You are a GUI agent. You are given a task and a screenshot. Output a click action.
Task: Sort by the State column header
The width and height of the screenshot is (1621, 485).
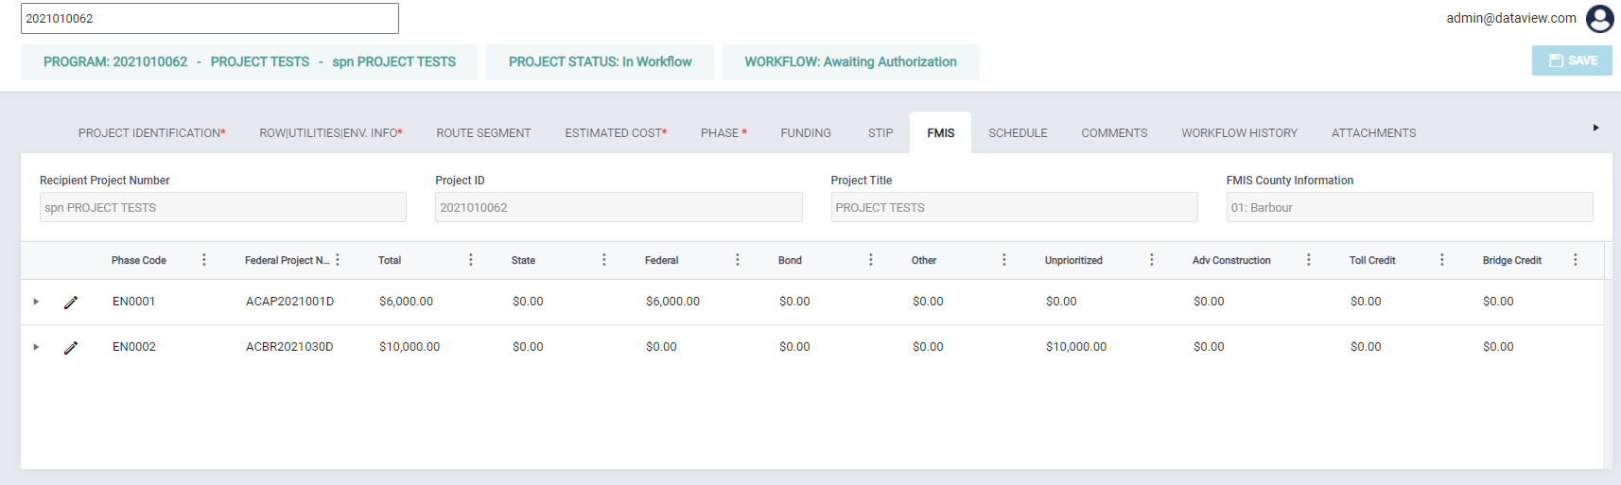tap(523, 261)
